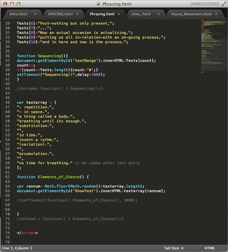Click the red window close button

[5, 4]
